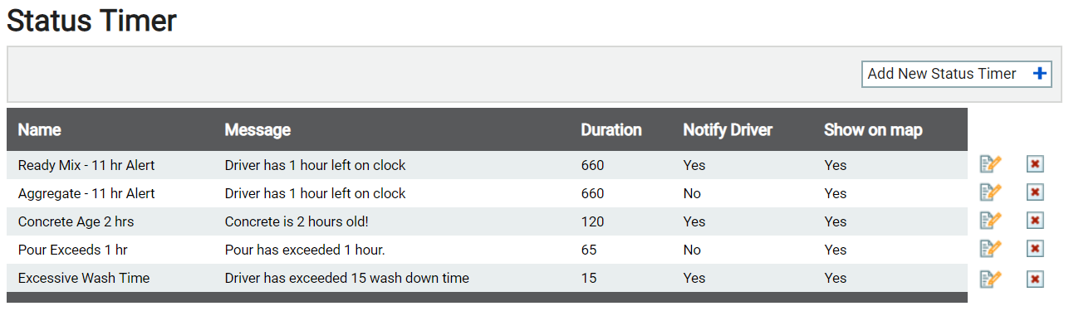Edit the Pour Exceeds 1 hr timer
1069x311 pixels.
(x=990, y=249)
